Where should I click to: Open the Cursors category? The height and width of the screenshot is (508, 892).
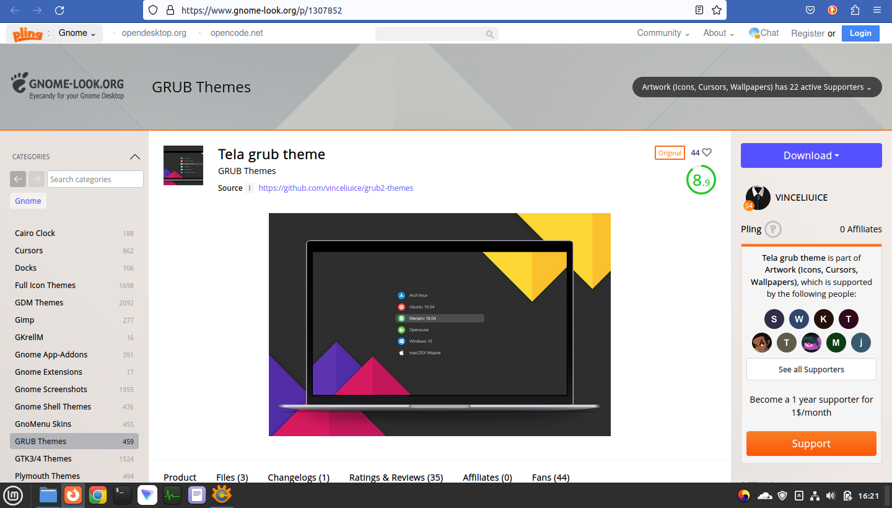tap(74, 250)
